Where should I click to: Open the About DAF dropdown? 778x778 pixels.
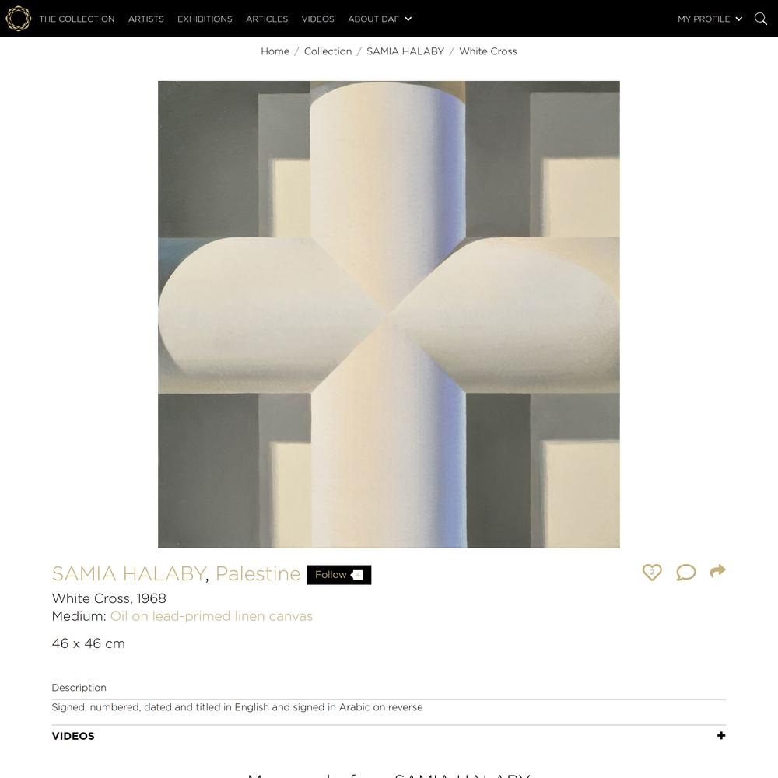point(380,19)
